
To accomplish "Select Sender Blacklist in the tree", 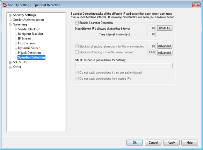I will click(x=29, y=29).
